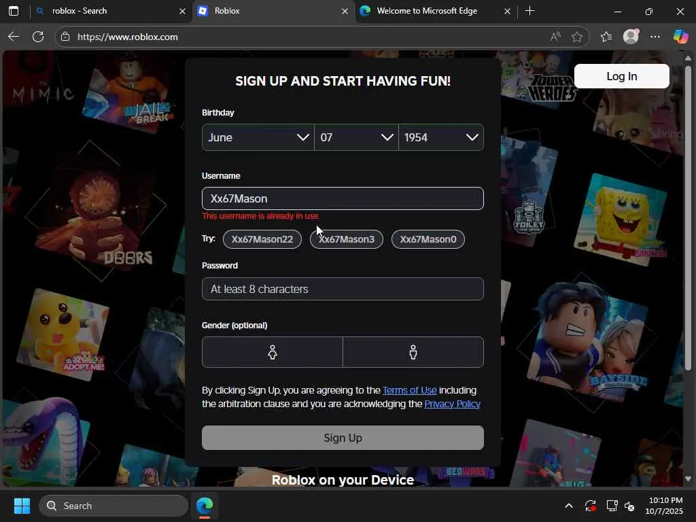Open the Privacy Policy link
The height and width of the screenshot is (522, 696).
point(452,404)
